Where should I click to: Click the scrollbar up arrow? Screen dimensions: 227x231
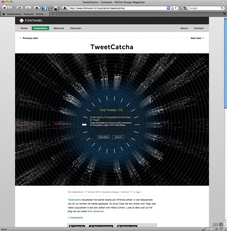(225, 222)
